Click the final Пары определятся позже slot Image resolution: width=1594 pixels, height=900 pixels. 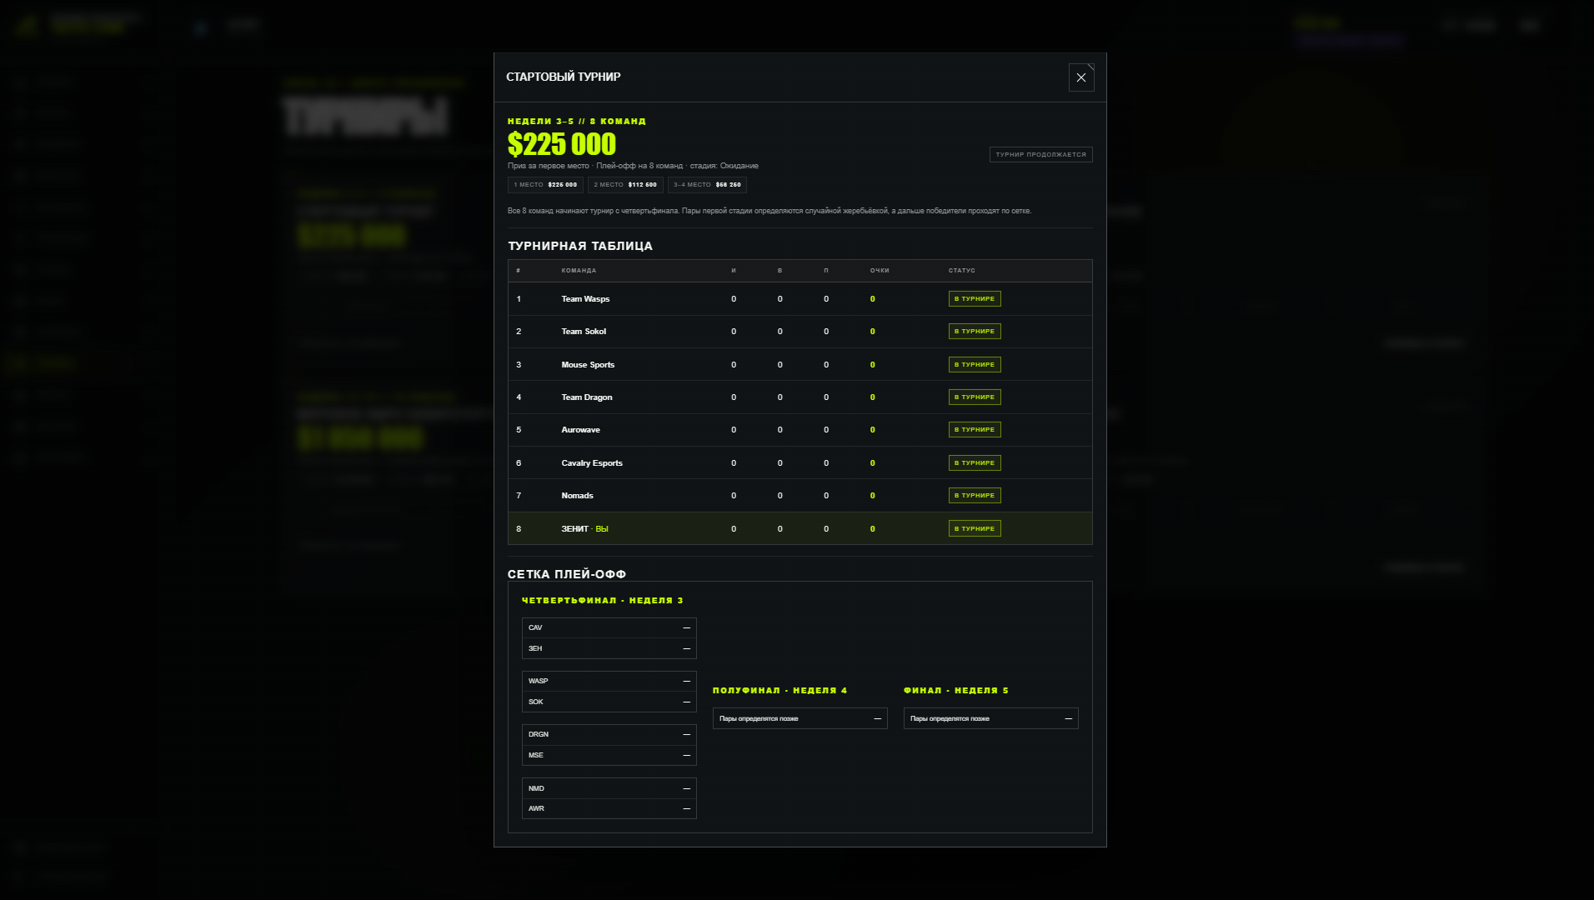[x=991, y=718]
